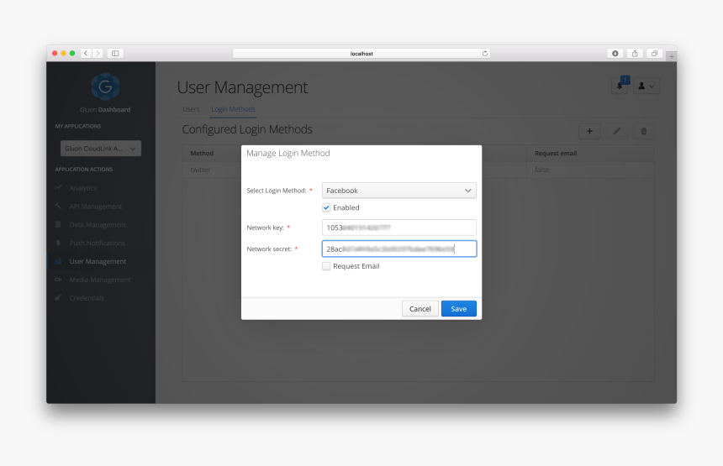Image resolution: width=723 pixels, height=466 pixels.
Task: Open Media Management section
Action: click(100, 280)
